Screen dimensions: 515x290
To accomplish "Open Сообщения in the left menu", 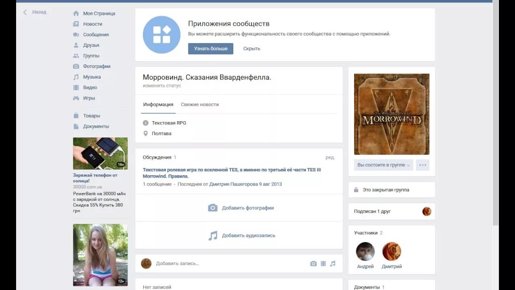I will coord(96,35).
